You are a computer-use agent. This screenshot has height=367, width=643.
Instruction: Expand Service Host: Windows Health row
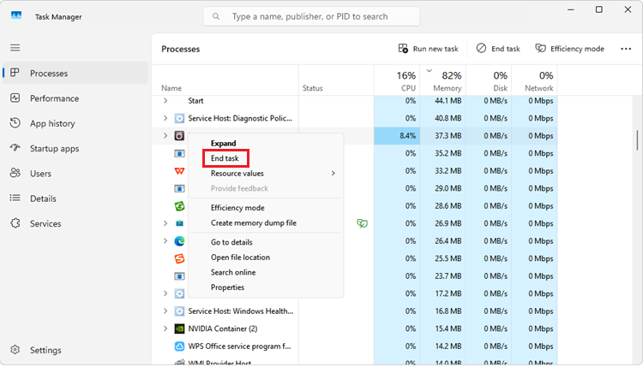pos(165,311)
